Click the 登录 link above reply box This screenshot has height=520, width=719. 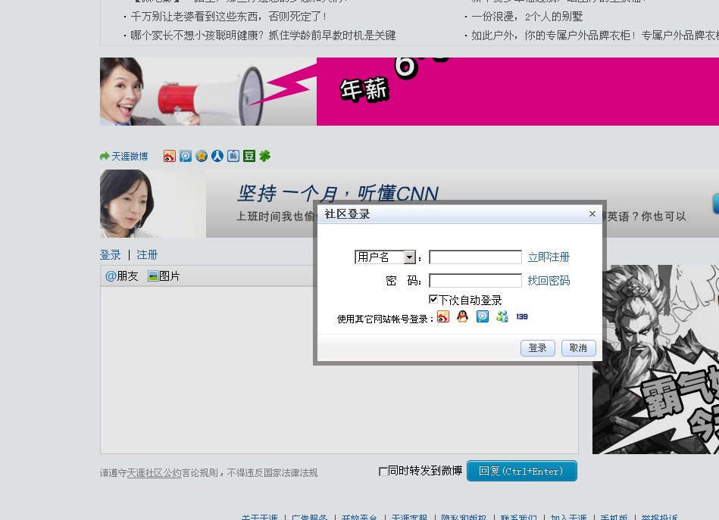click(110, 255)
